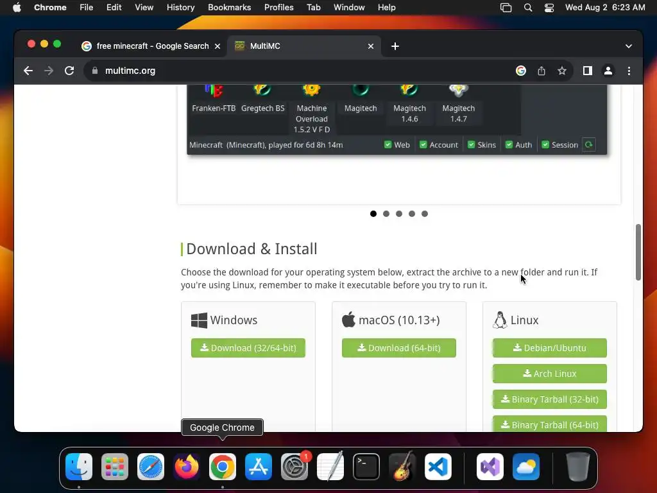
Task: Open Visual Studio from the Dock
Action: pyautogui.click(x=490, y=467)
